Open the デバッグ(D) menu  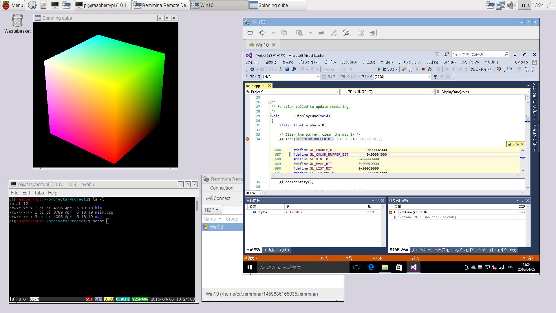349,62
